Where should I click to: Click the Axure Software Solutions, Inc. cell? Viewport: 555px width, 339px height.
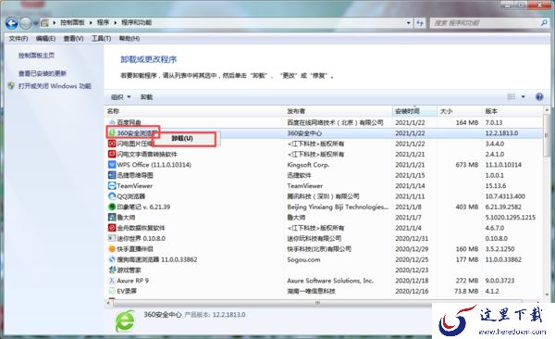pos(330,281)
